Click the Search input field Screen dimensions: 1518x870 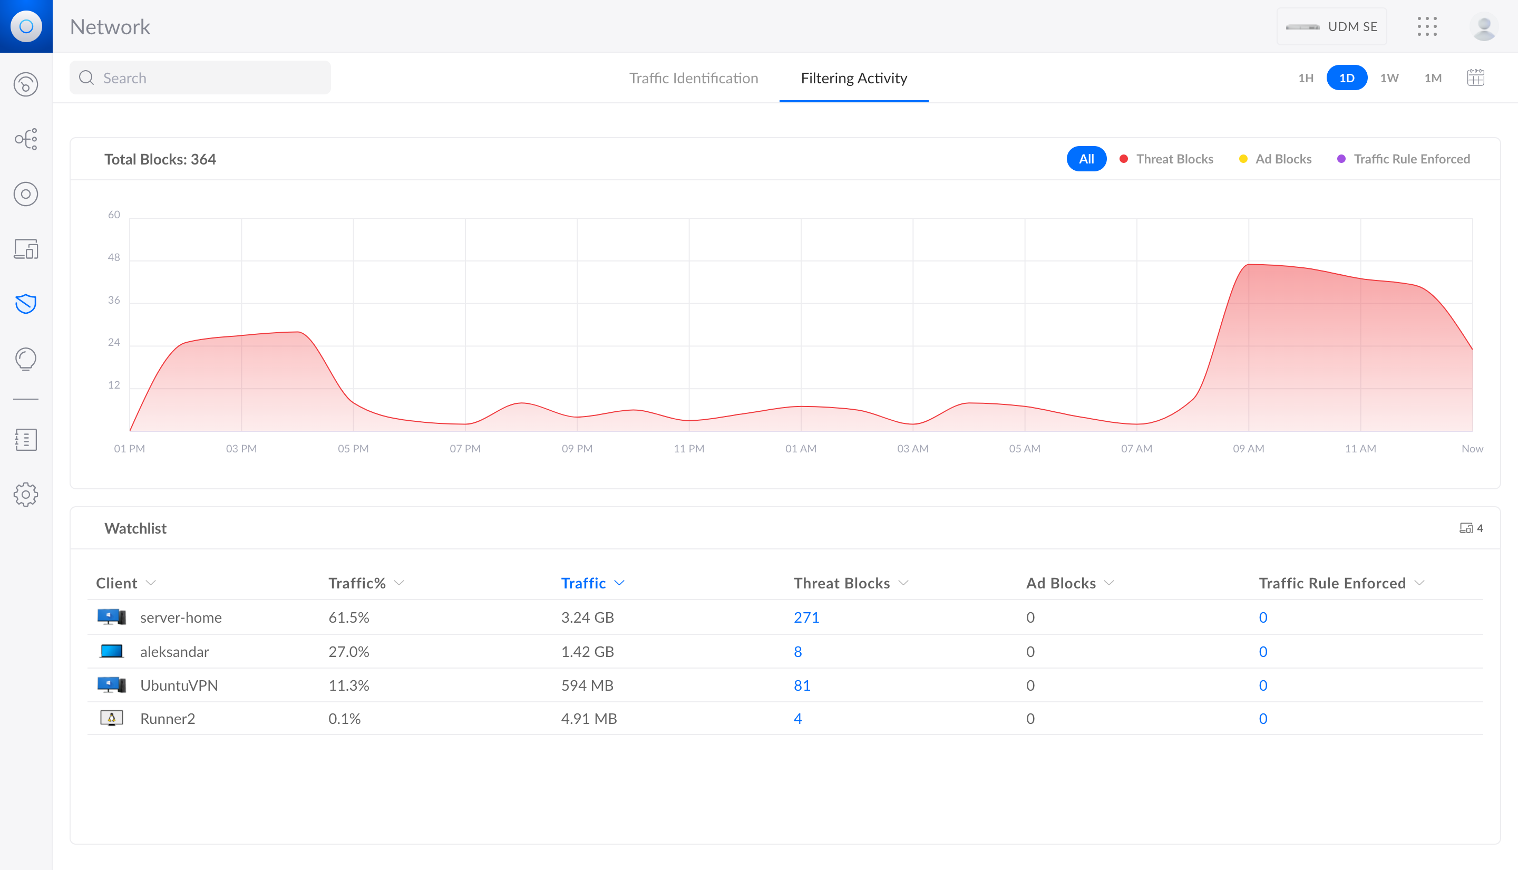[x=200, y=78]
